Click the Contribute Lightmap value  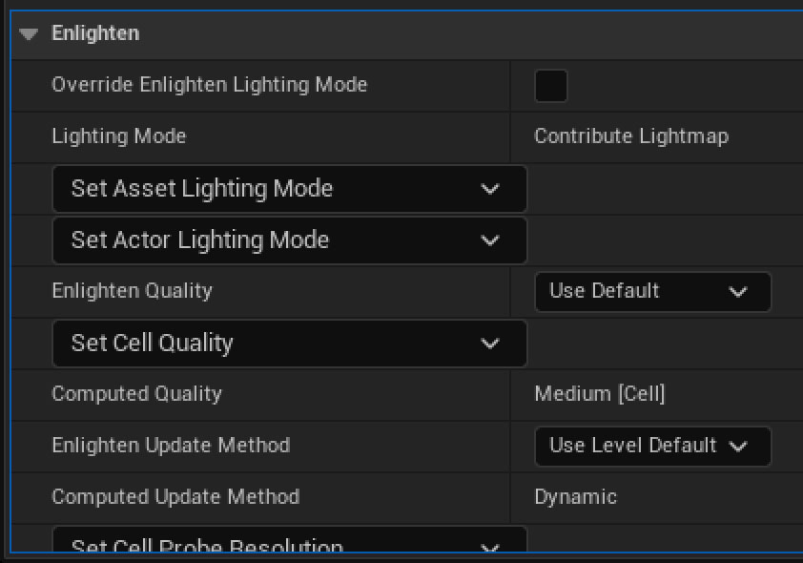[631, 136]
